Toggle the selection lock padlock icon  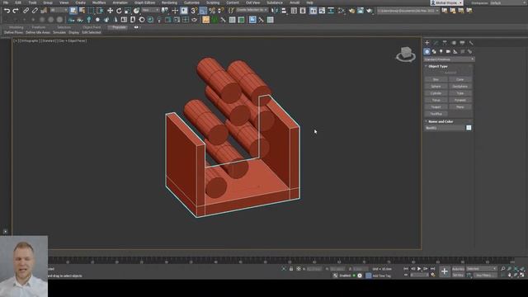(291, 269)
